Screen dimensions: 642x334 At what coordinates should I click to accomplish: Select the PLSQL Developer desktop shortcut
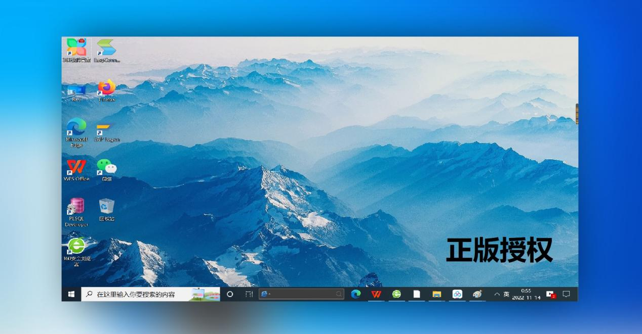pyautogui.click(x=76, y=207)
